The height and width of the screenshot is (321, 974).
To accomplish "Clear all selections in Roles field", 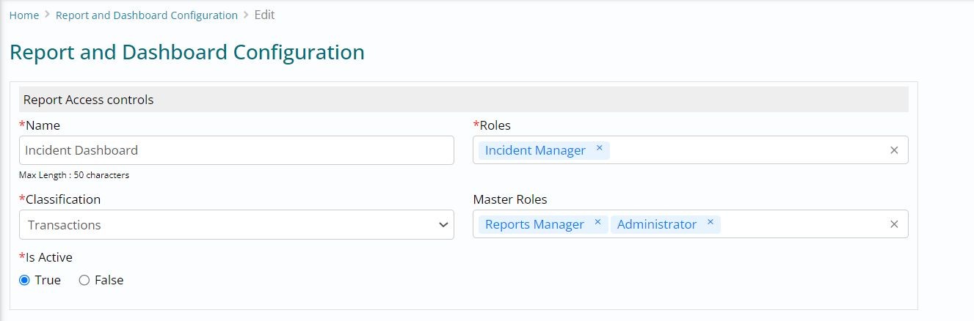I will coord(893,150).
